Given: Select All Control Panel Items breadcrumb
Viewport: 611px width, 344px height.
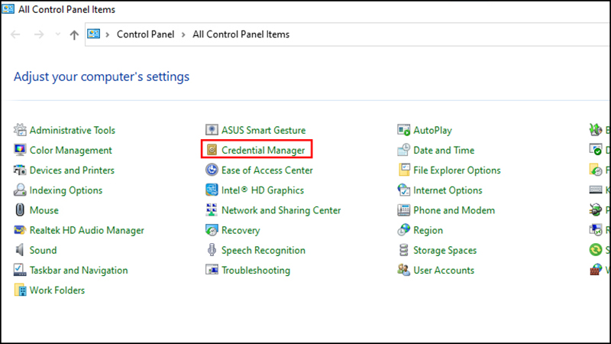Looking at the screenshot, I should coord(241,34).
